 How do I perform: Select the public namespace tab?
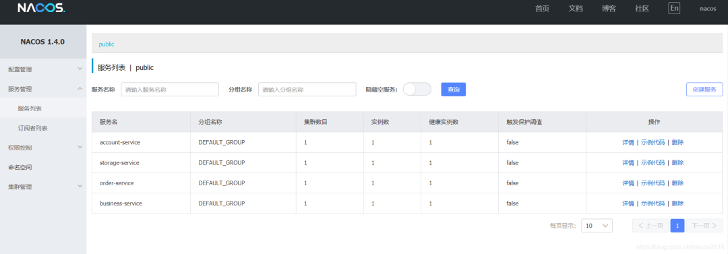[107, 44]
